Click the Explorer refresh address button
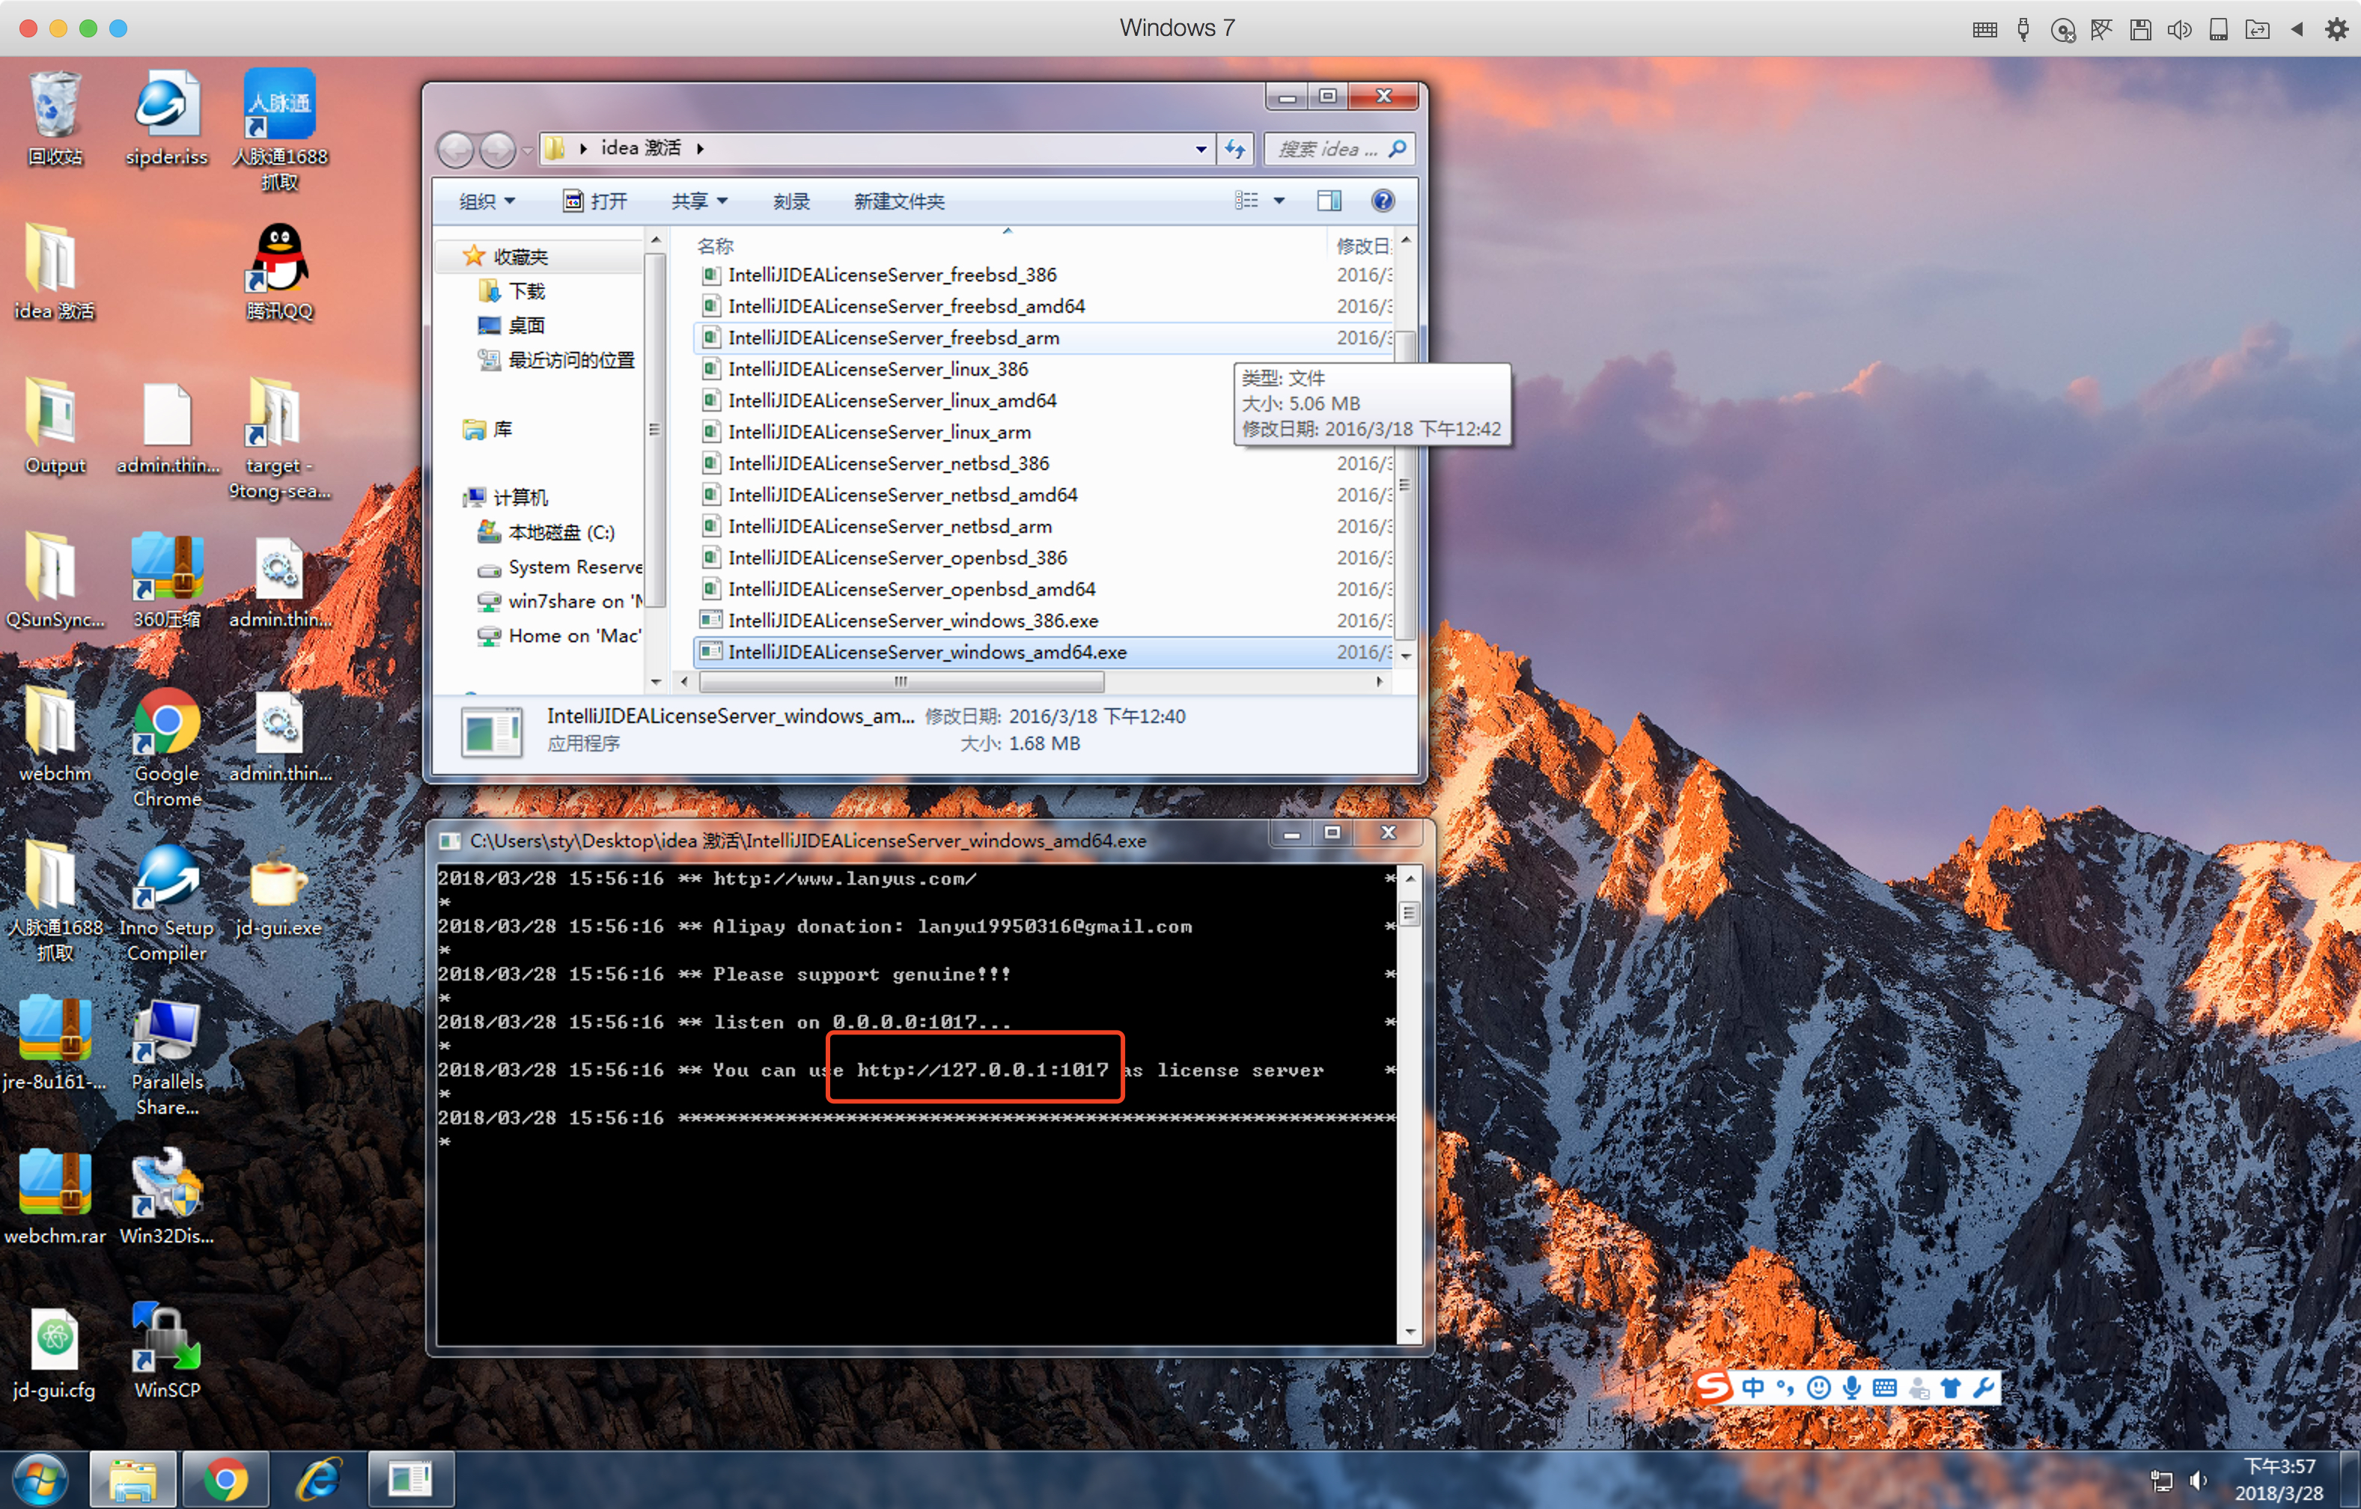 [x=1235, y=149]
